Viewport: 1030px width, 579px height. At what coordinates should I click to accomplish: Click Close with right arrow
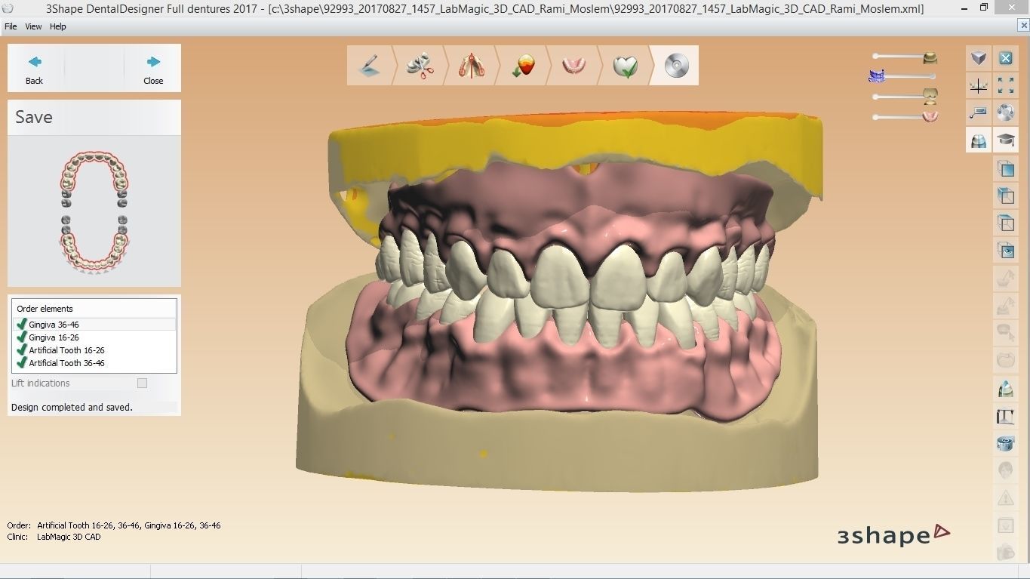(x=153, y=69)
